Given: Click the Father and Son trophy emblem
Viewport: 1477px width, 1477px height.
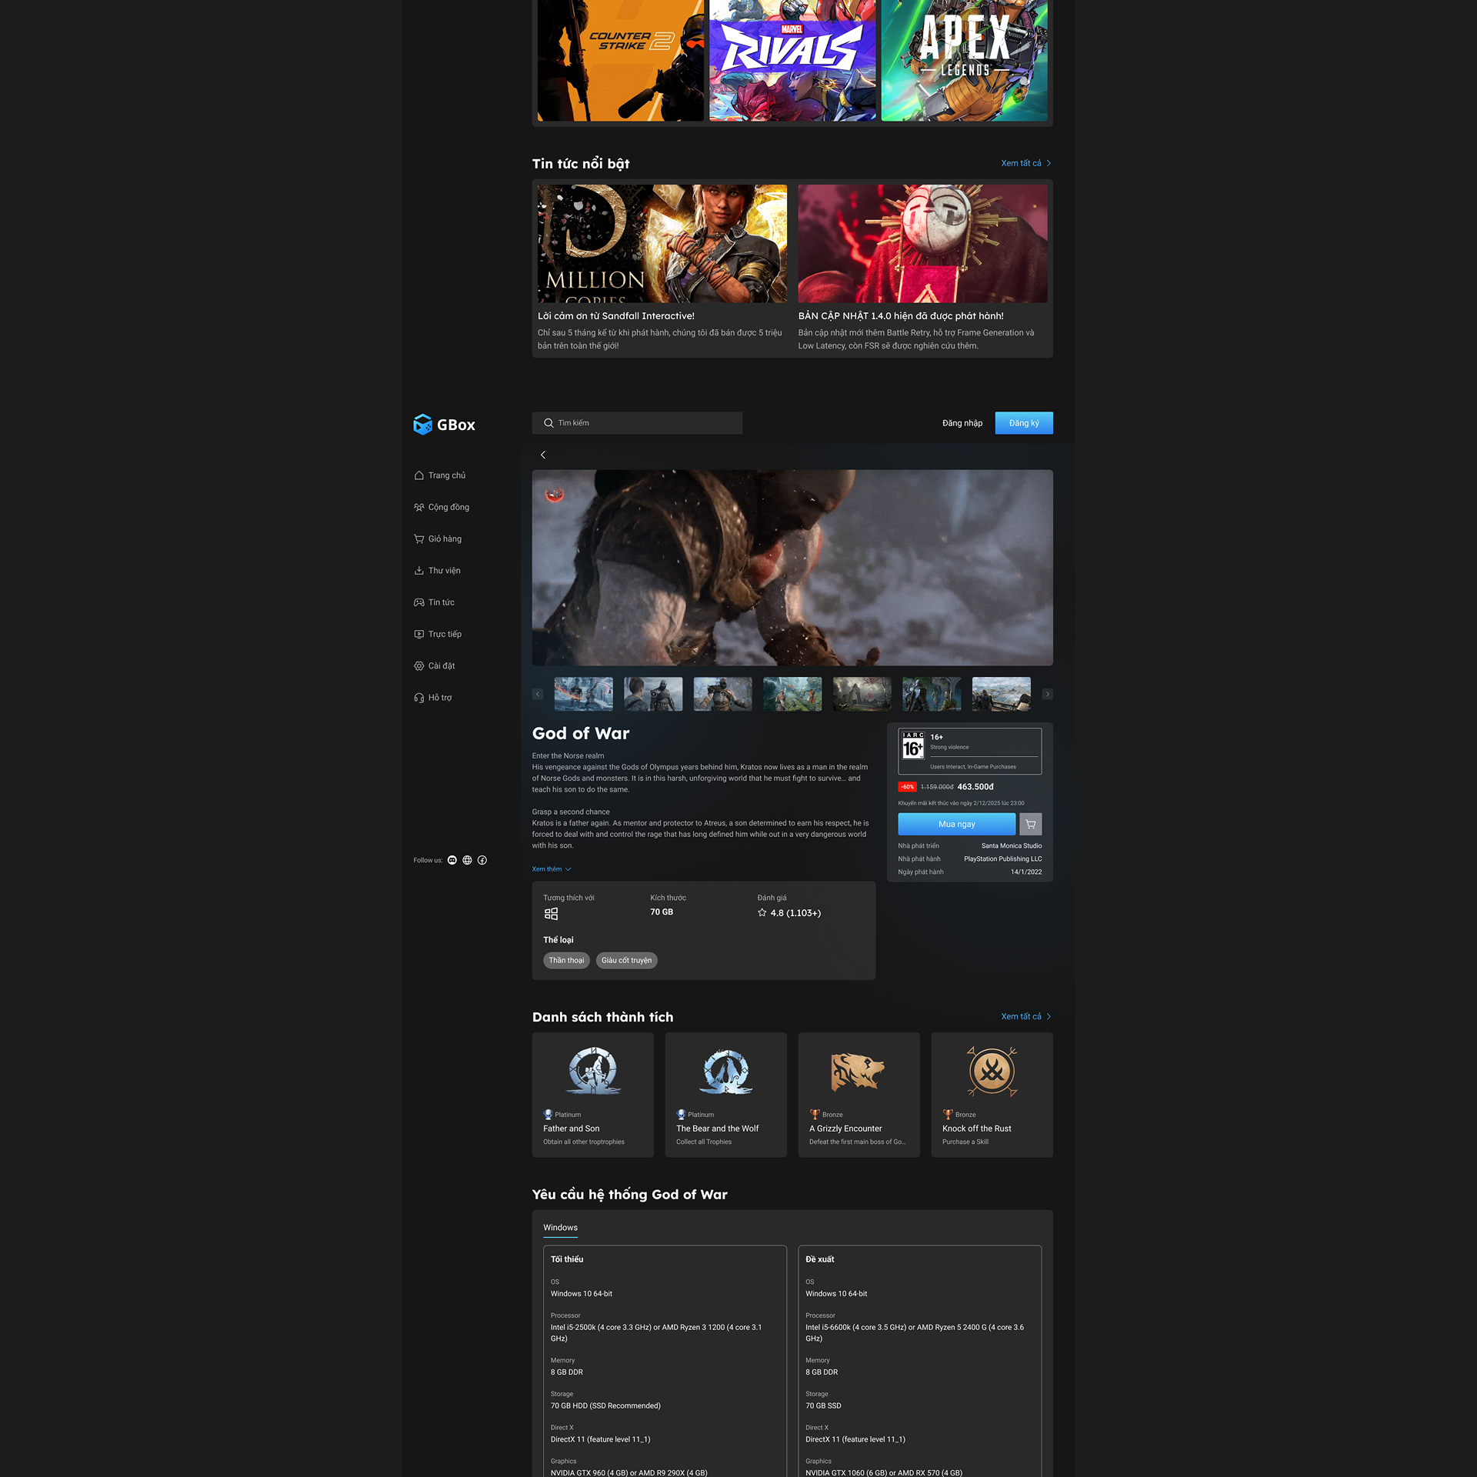Looking at the screenshot, I should coord(593,1070).
